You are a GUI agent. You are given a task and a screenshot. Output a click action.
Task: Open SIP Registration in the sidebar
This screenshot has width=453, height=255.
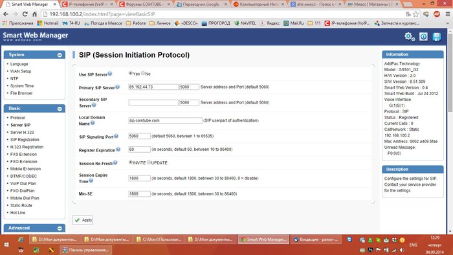(25, 140)
